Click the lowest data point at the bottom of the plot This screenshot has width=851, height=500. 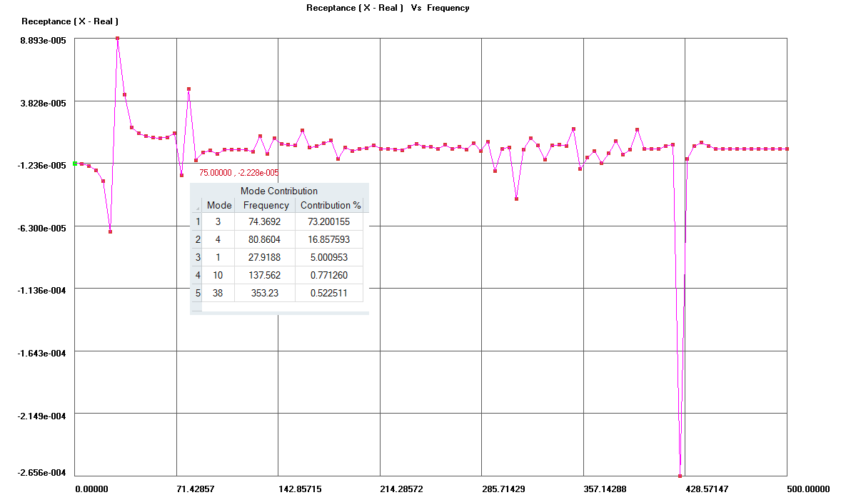pos(680,476)
